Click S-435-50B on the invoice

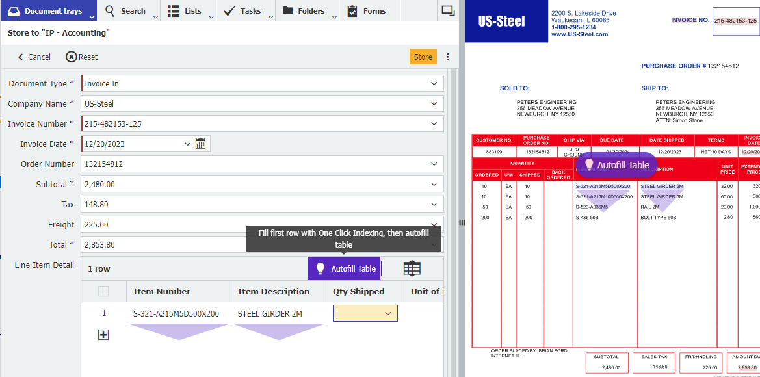click(x=587, y=218)
